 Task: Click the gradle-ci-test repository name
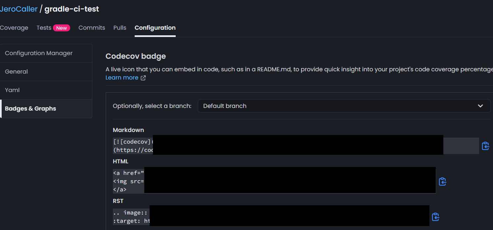(71, 9)
